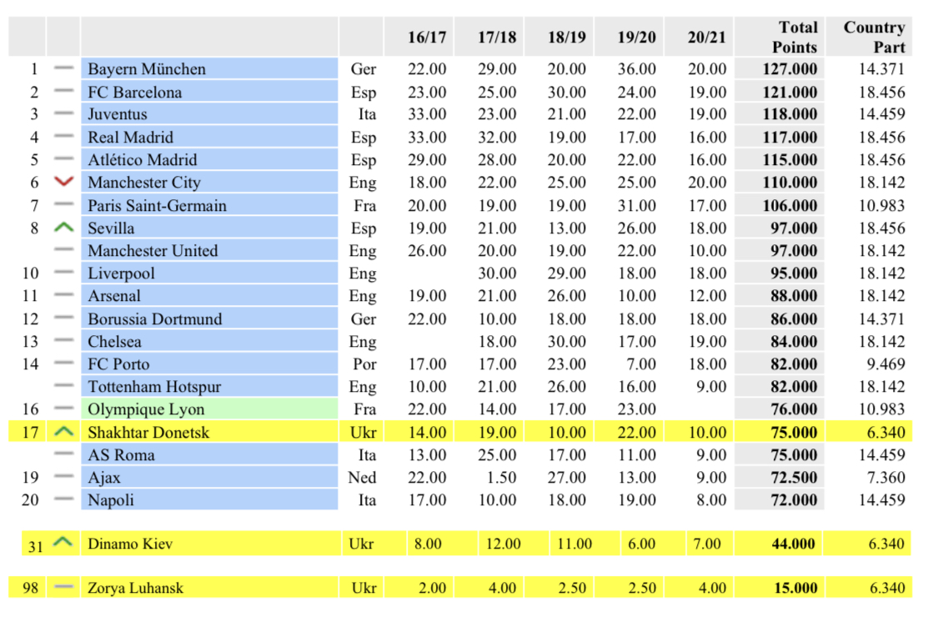
Task: Click the green up arrow next to Shakhtar Donetsk
Action: [x=63, y=432]
